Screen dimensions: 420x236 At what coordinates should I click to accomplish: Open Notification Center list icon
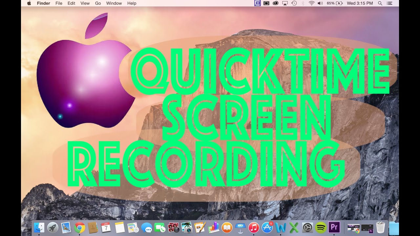point(389,3)
